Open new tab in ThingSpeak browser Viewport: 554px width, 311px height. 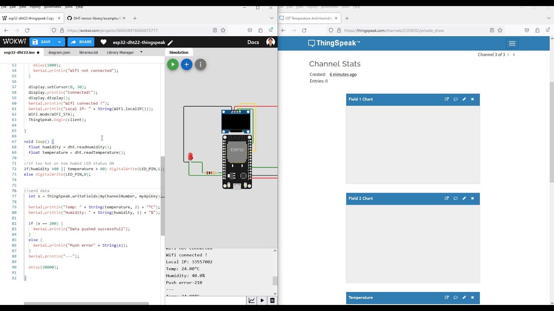pos(347,18)
